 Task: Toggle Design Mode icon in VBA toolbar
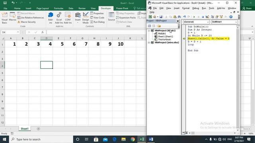point(207,17)
